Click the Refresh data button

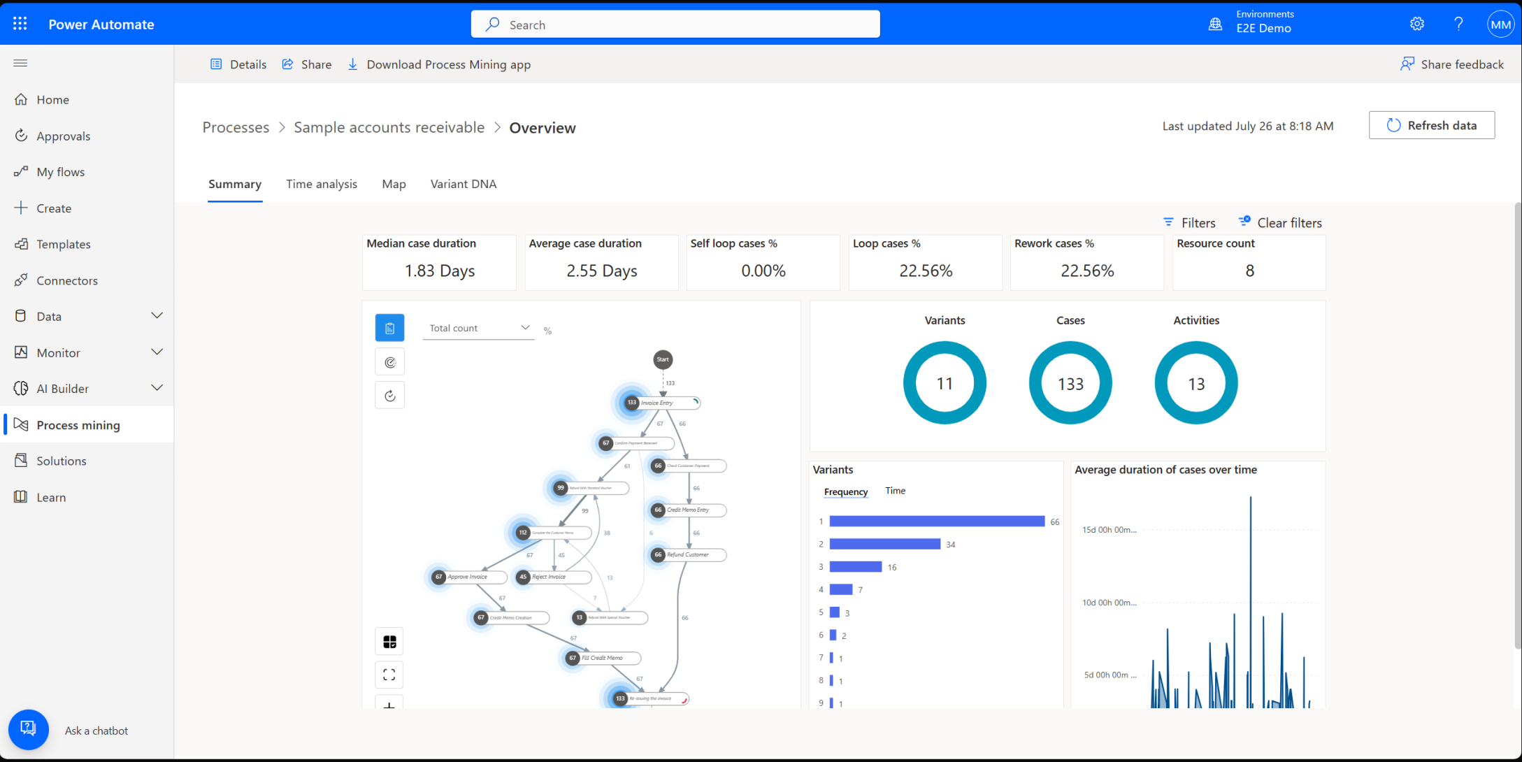[x=1431, y=125]
